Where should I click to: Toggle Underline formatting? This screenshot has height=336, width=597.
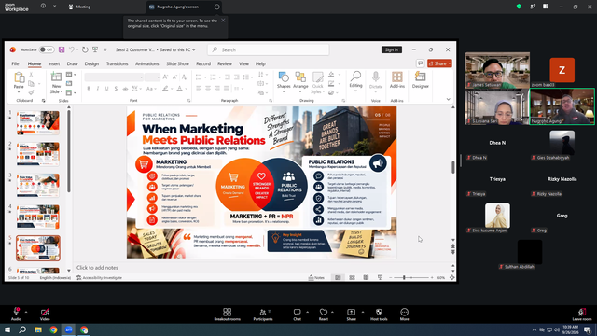pos(107,89)
